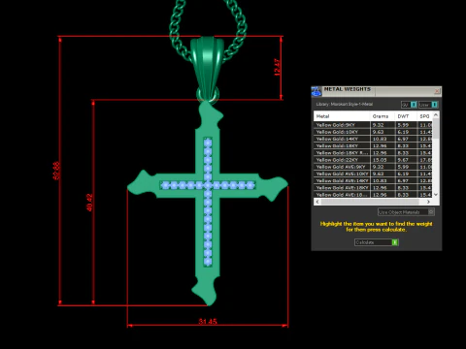
Task: Click the 9.67 DWT value cell
Action: [406, 160]
